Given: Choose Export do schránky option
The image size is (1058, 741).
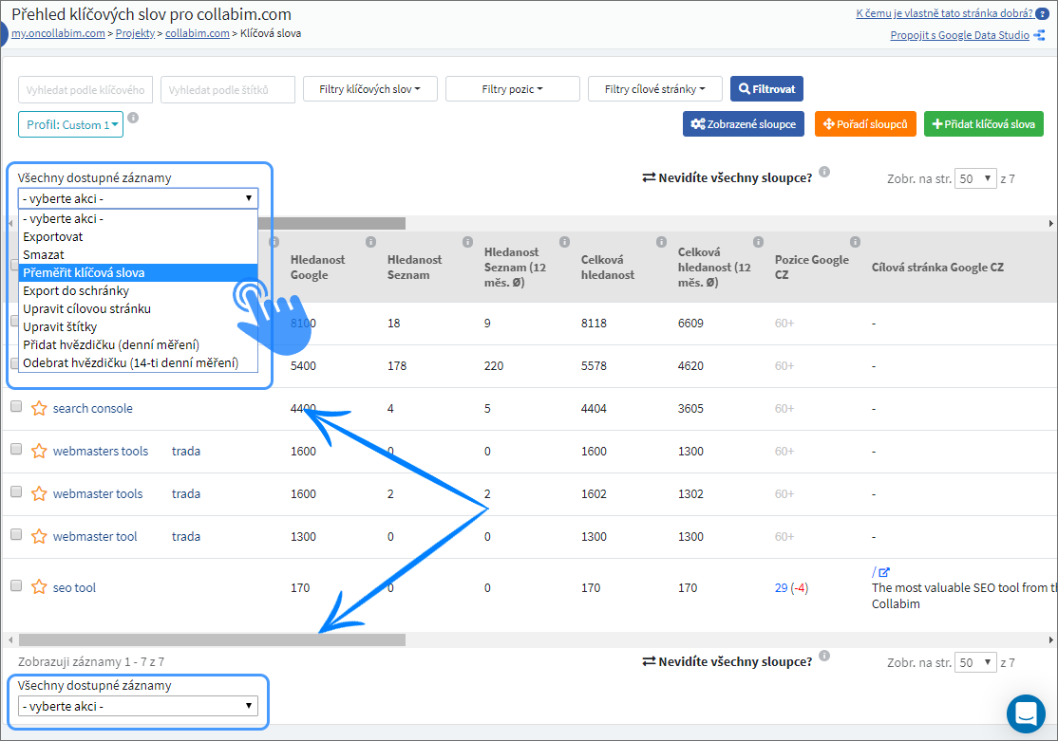Looking at the screenshot, I should pos(139,290).
